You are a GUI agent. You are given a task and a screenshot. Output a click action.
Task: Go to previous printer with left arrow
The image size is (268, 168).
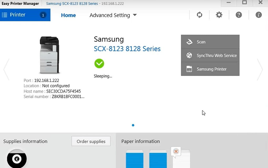point(6,69)
